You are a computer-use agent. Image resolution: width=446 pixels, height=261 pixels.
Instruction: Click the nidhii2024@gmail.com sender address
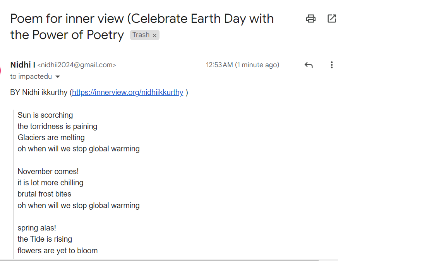pos(77,65)
